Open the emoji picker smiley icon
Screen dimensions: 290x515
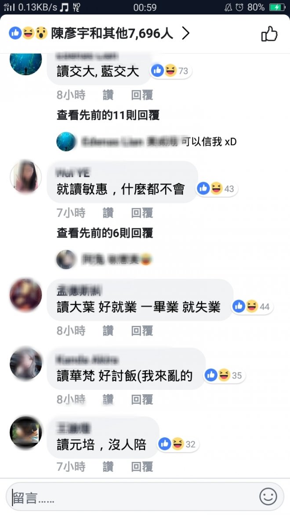click(268, 496)
